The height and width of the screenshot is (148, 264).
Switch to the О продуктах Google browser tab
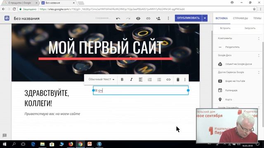pyautogui.click(x=20, y=3)
